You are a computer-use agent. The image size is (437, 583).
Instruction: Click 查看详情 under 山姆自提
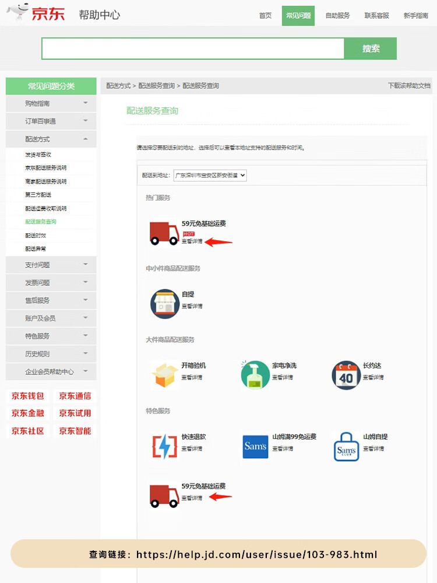pyautogui.click(x=373, y=449)
